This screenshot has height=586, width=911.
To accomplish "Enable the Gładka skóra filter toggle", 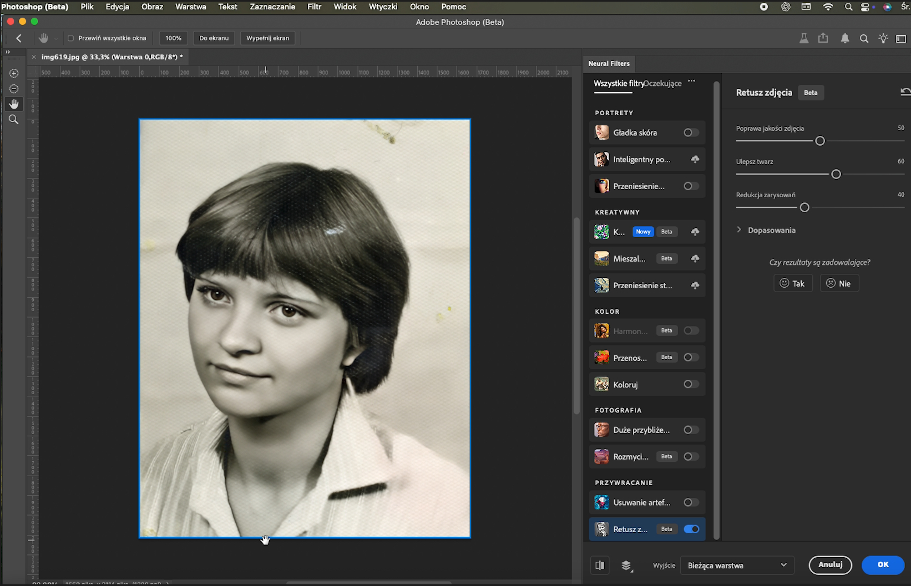I will 691,133.
